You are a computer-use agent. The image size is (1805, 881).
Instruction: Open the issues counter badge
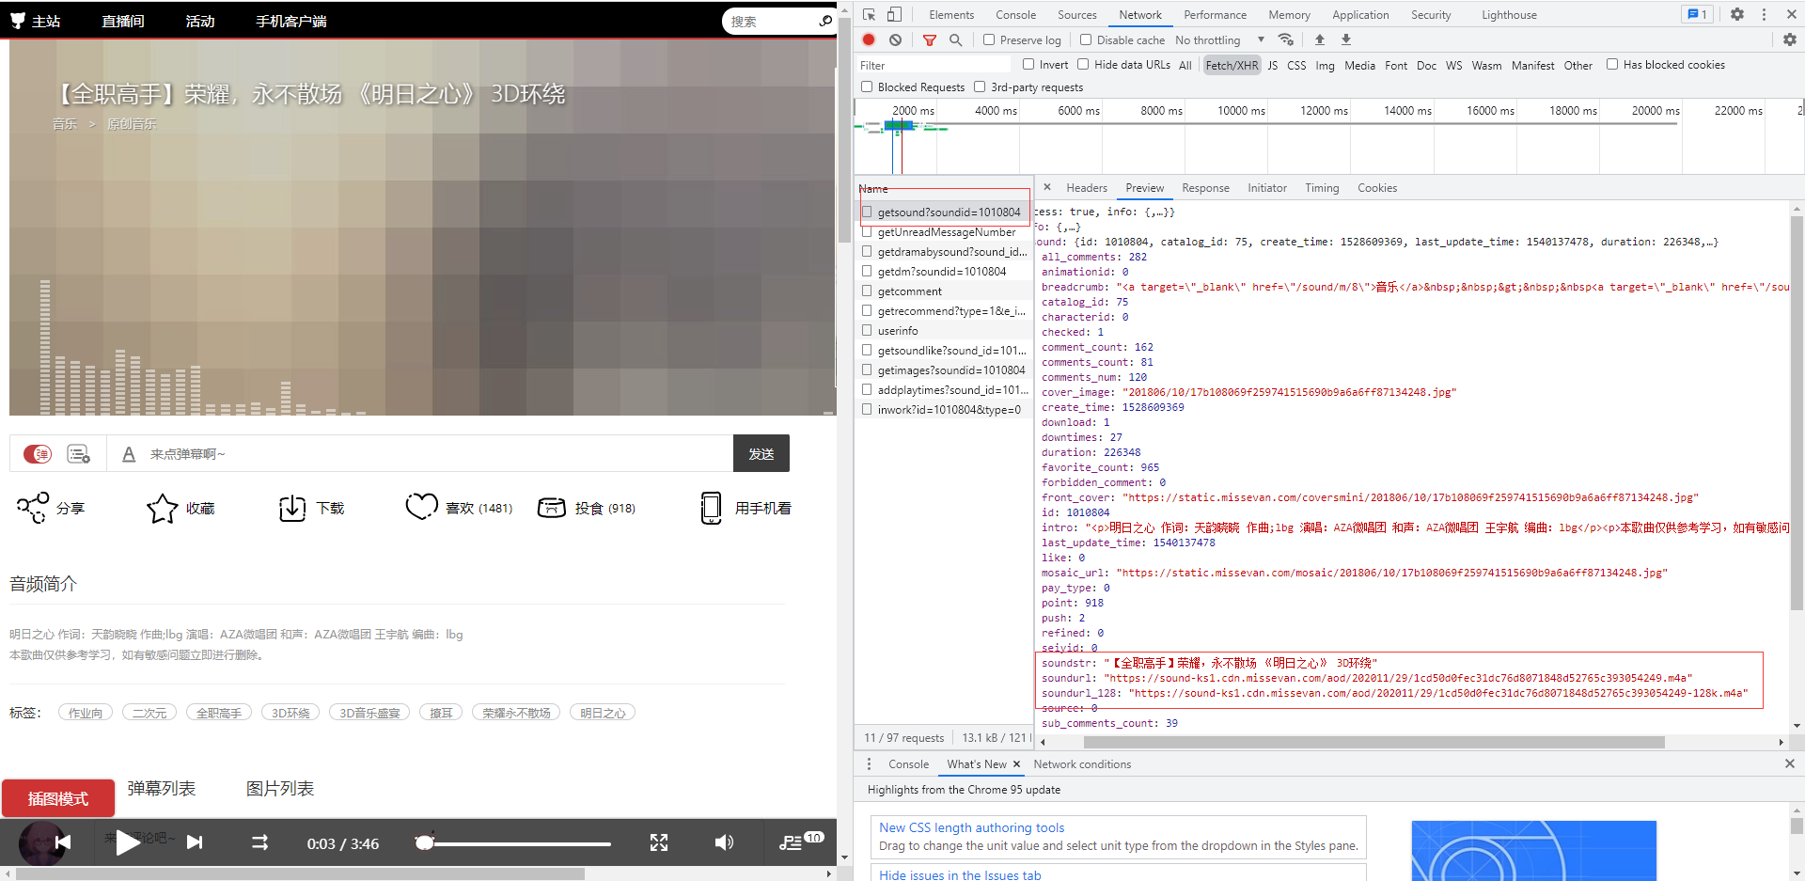(x=1697, y=14)
